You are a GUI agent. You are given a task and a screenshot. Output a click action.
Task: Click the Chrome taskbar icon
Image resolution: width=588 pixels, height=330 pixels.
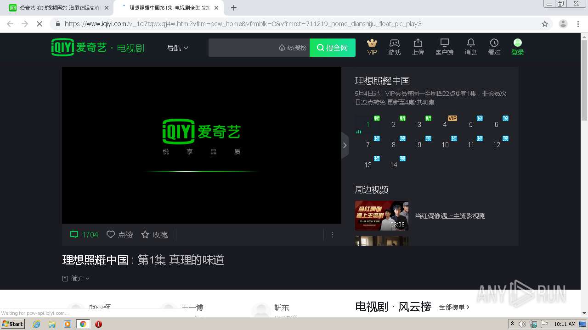point(83,324)
